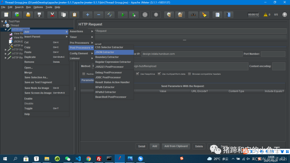This screenshot has height=163, width=290.
Task: Select JSON Extractor from Post Processors
Action: pyautogui.click(x=114, y=52)
